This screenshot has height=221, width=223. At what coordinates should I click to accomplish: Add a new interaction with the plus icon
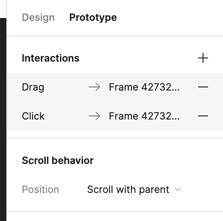coord(203,58)
